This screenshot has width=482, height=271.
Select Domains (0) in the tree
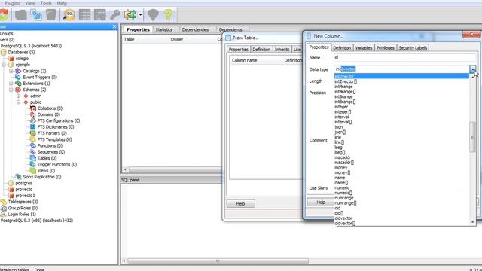[x=48, y=114]
